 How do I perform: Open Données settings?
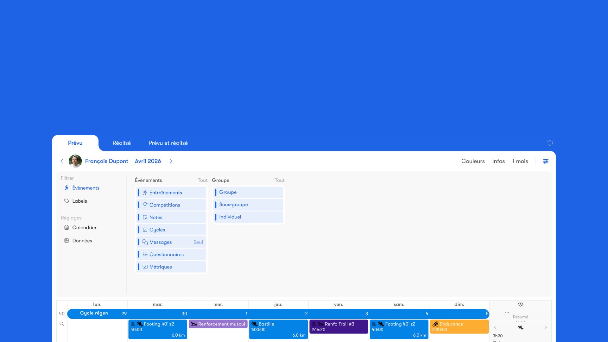[x=82, y=241]
